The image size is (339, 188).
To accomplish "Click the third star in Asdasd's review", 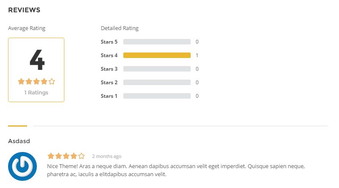I will tap(66, 156).
